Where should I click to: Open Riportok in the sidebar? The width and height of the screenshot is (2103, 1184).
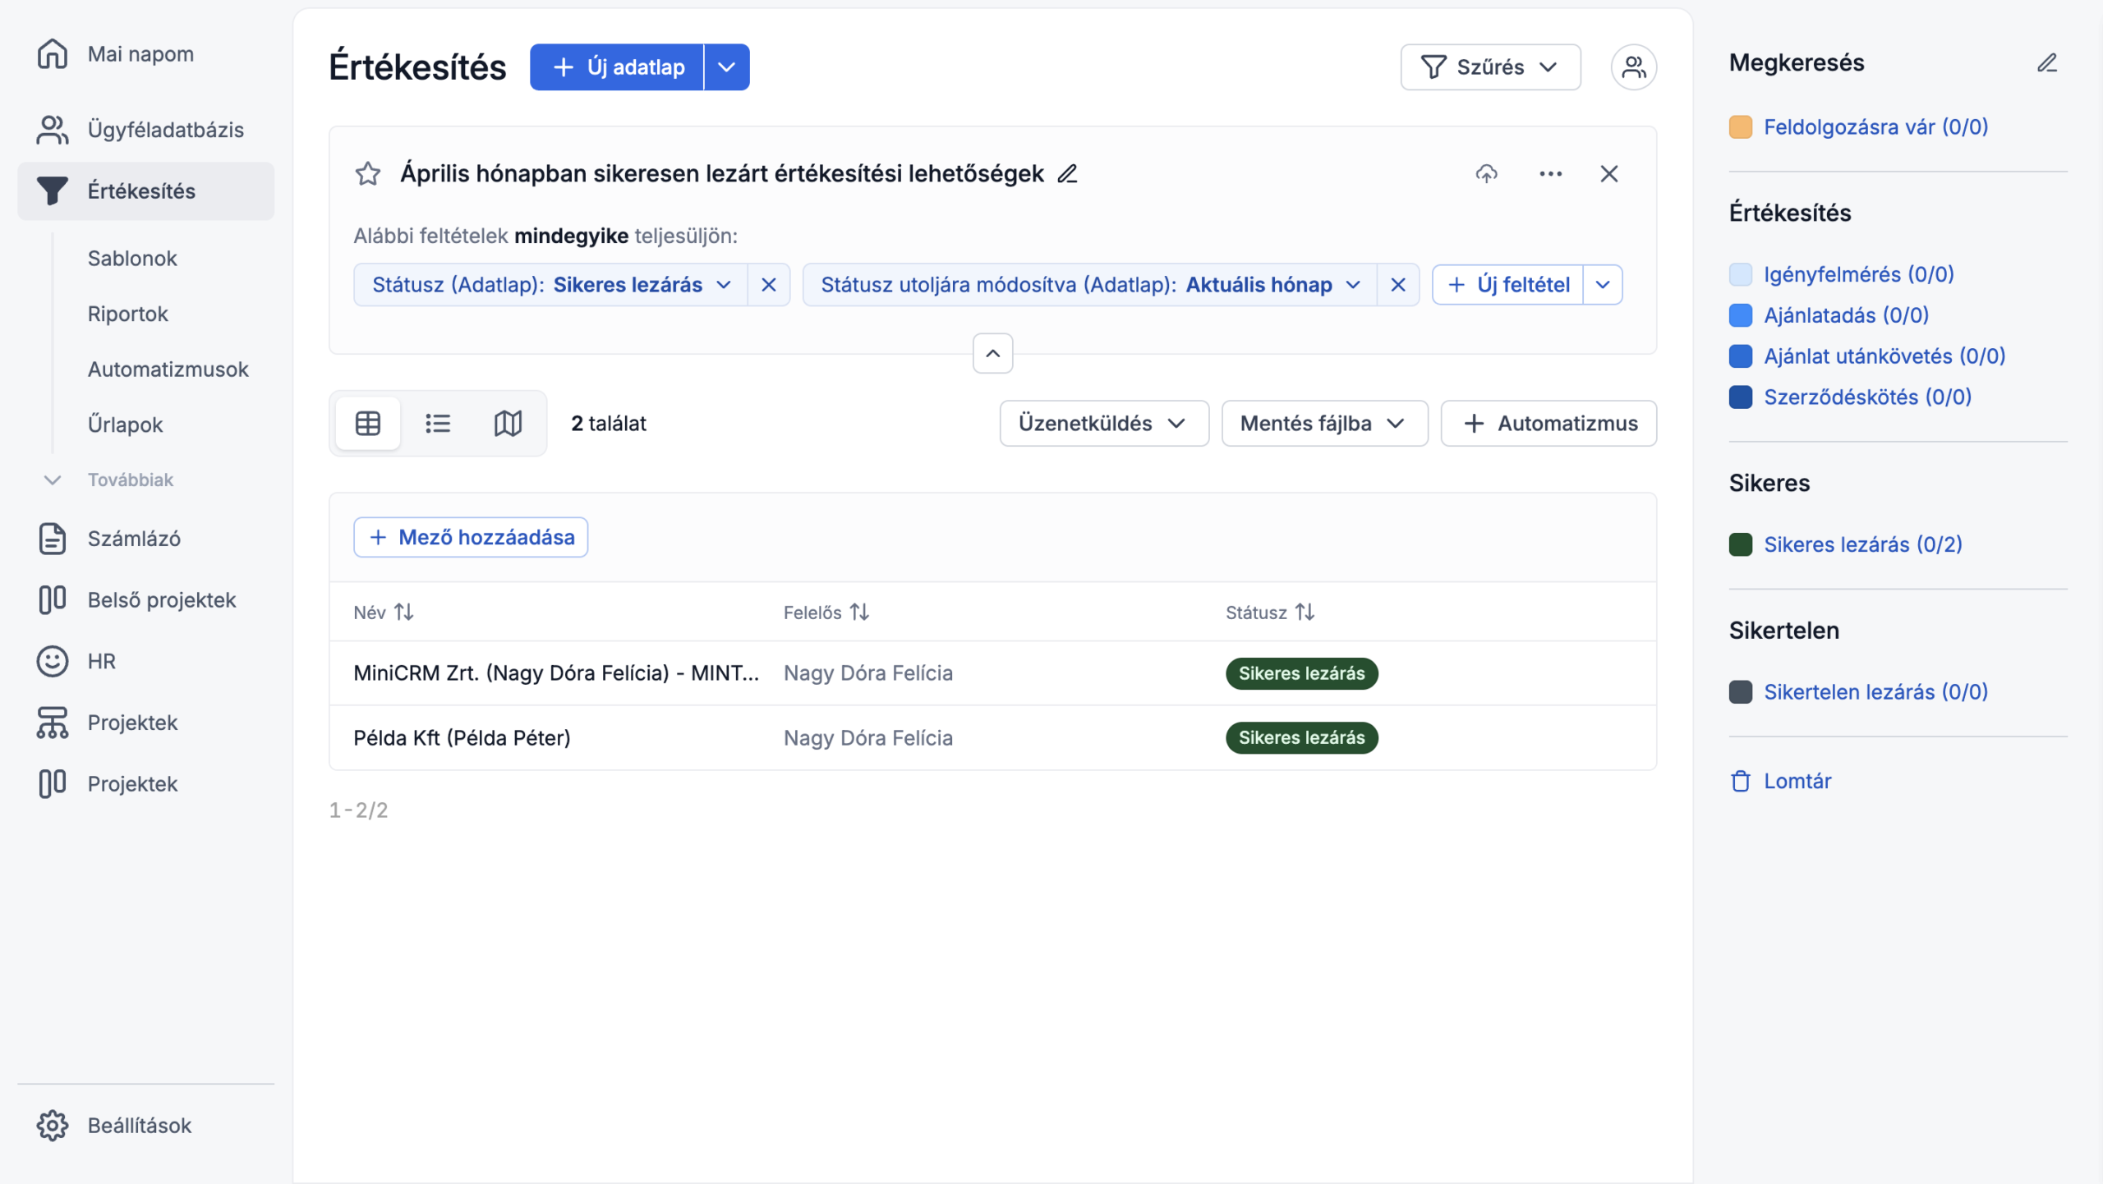point(127,314)
